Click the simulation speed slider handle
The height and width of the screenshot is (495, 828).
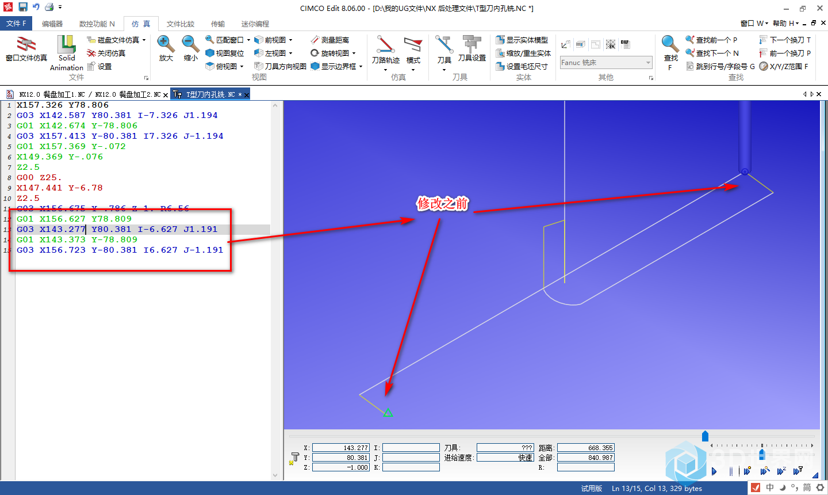(762, 454)
